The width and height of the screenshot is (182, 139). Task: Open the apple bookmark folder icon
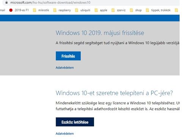click(96, 10)
